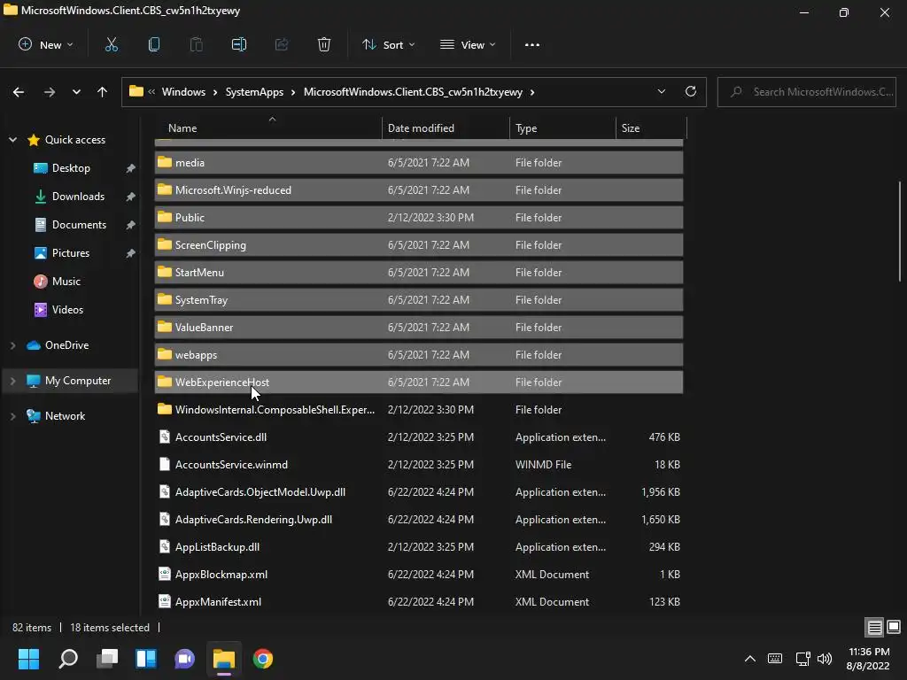Sort by the Name column header

[267, 127]
